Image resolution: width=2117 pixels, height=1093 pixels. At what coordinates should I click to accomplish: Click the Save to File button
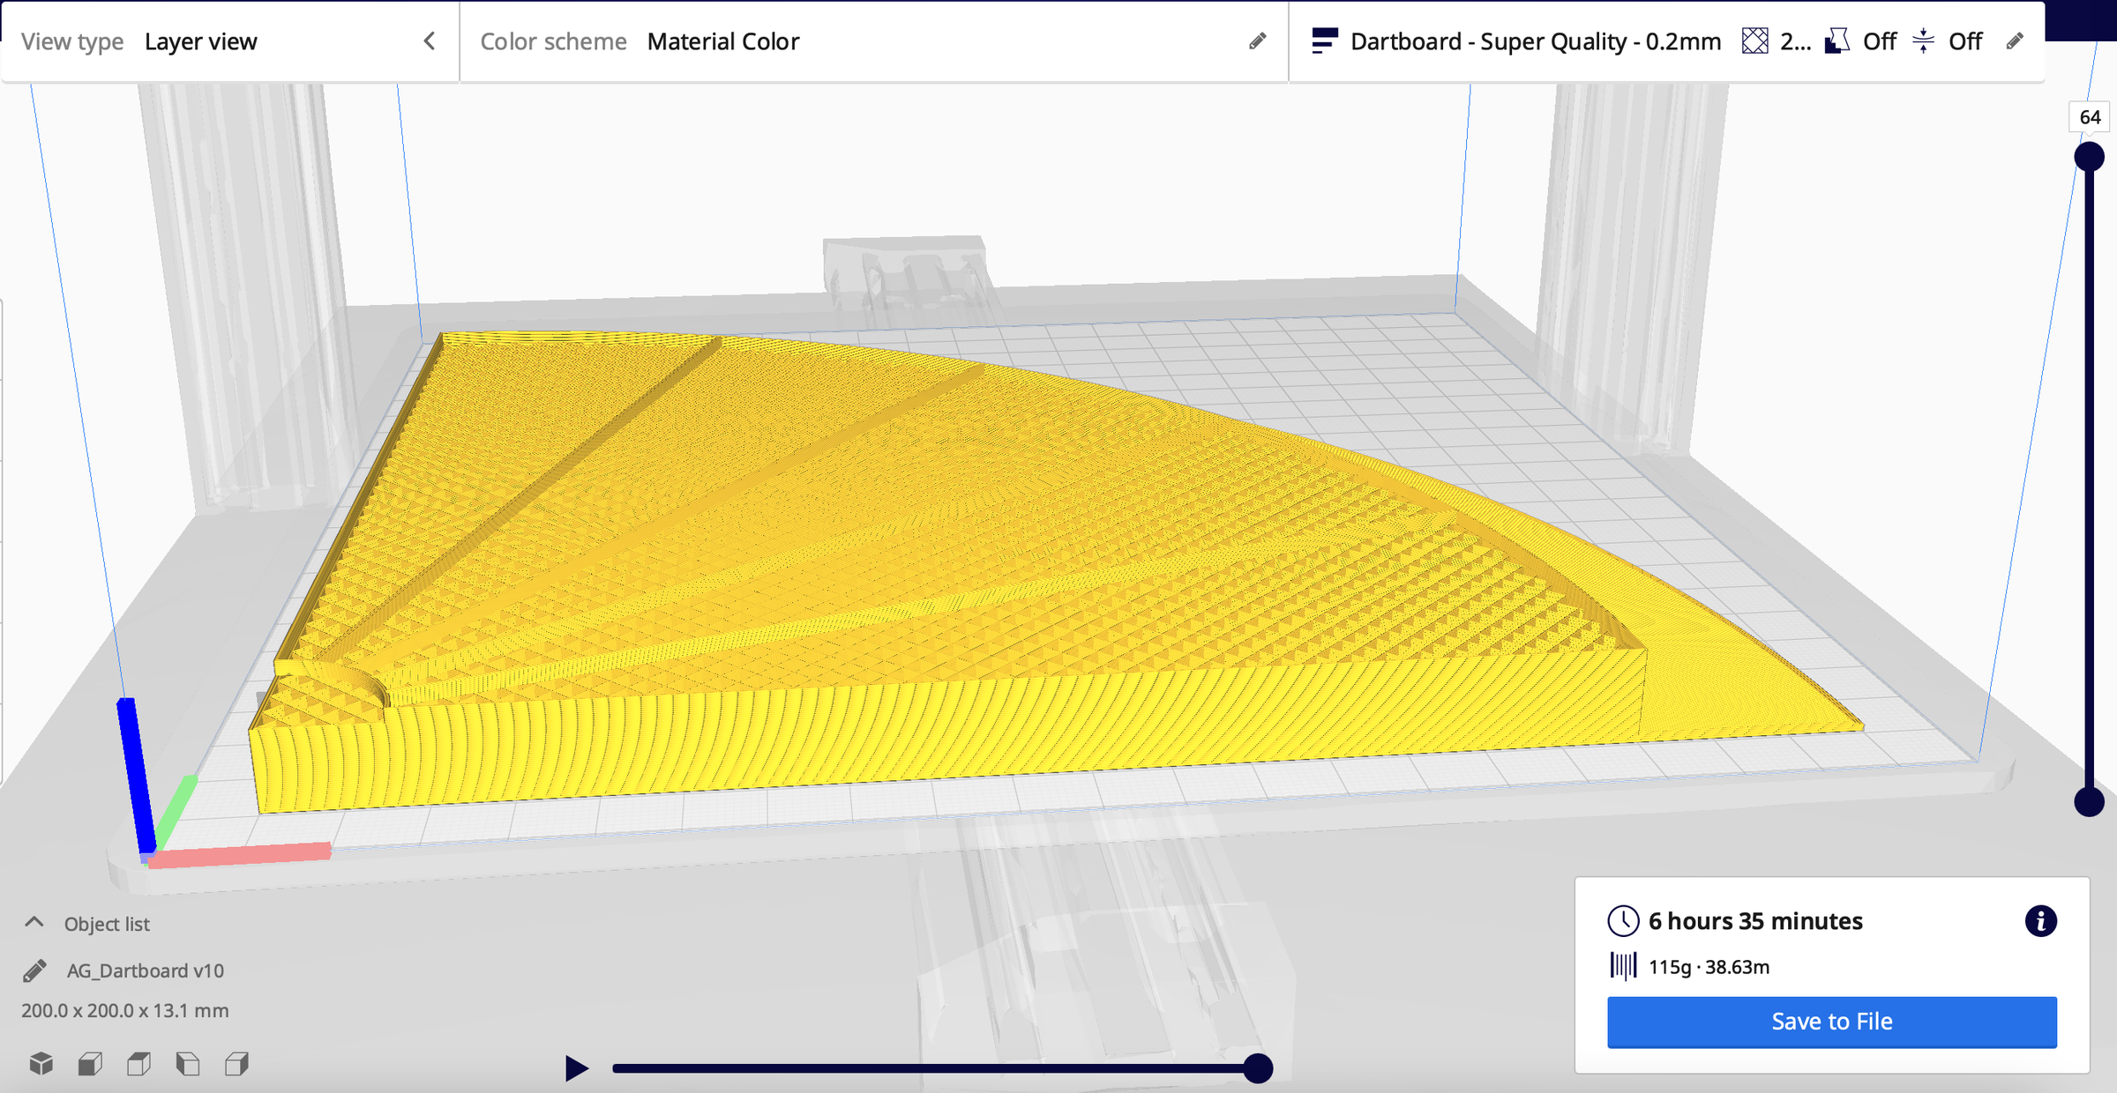pos(1832,1022)
